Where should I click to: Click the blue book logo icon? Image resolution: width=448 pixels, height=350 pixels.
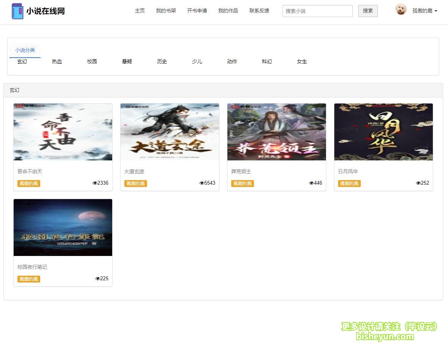(x=17, y=11)
